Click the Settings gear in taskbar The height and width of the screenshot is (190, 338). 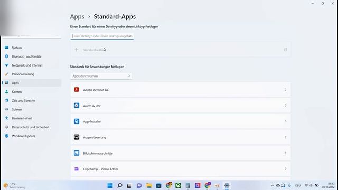[x=227, y=185]
